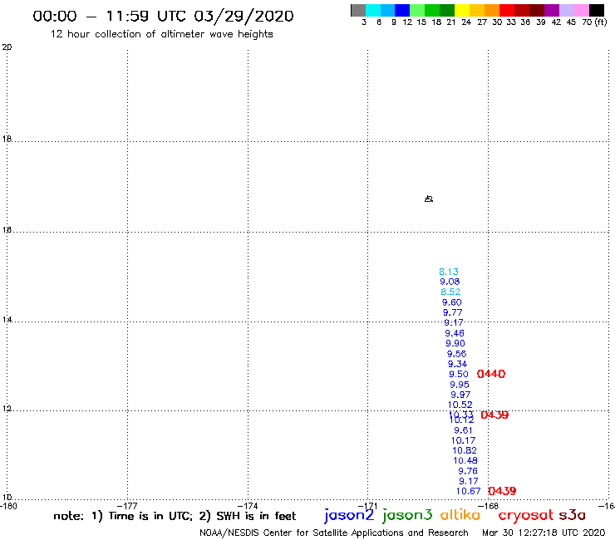Click the chart date title text

(x=163, y=16)
